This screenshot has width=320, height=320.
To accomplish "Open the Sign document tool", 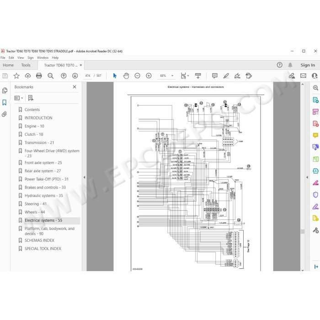I will click(x=237, y=76).
